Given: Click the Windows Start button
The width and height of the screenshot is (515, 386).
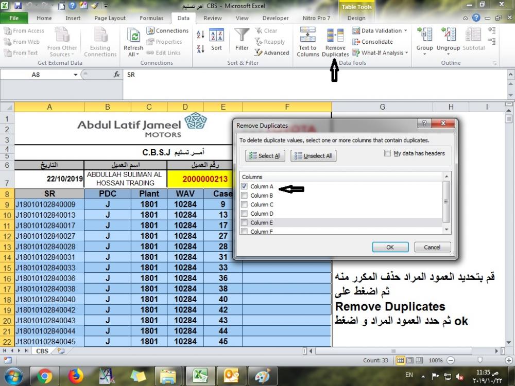Looking at the screenshot, I should click(13, 376).
